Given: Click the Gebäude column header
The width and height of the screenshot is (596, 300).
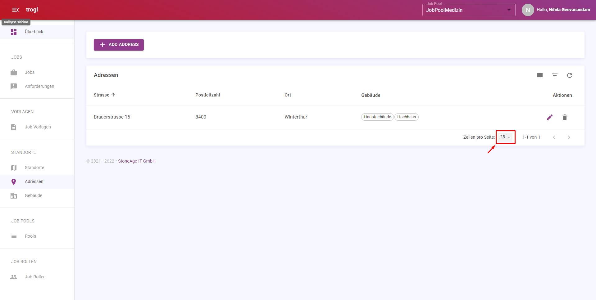Looking at the screenshot, I should [x=371, y=95].
